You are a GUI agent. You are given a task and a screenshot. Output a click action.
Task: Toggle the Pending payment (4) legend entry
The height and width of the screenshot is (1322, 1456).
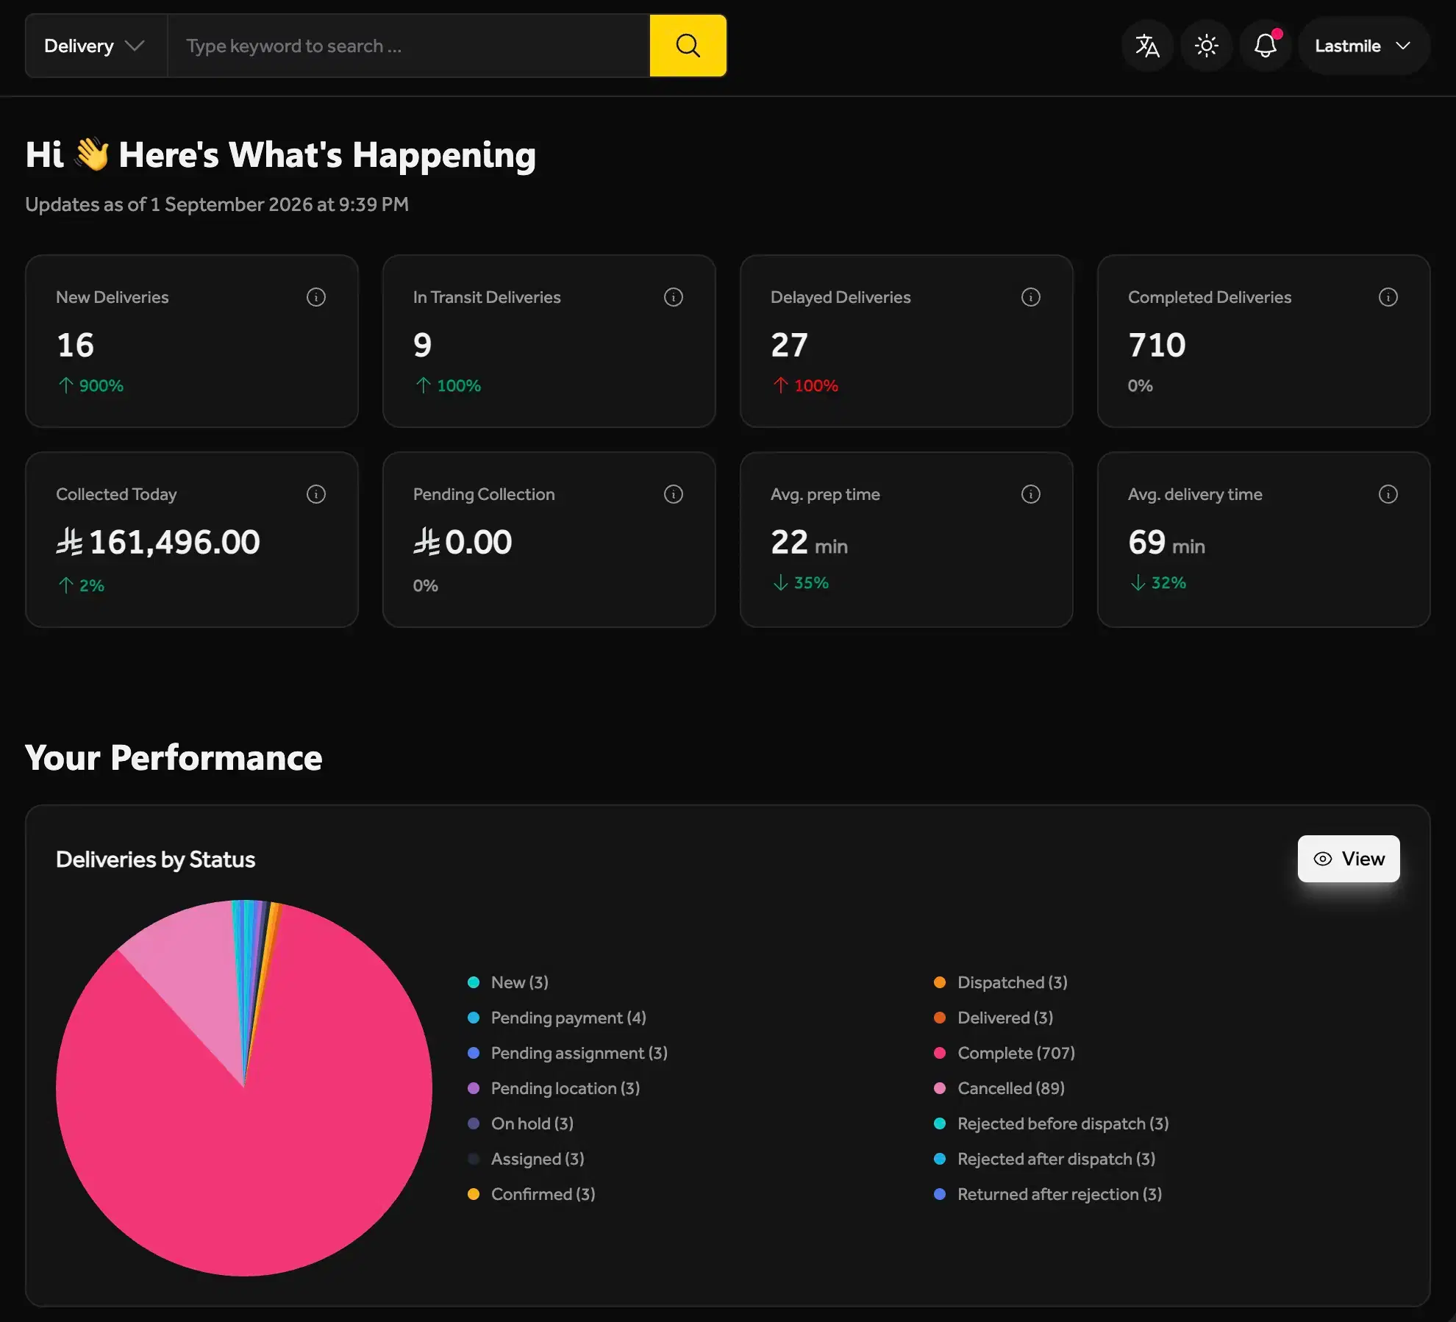click(x=557, y=1018)
